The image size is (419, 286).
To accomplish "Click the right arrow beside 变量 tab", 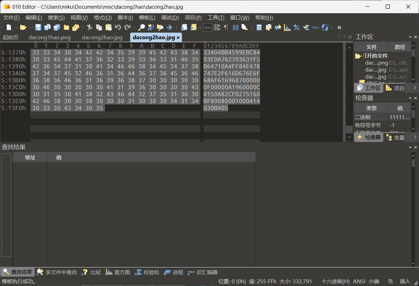I will tap(415, 137).
